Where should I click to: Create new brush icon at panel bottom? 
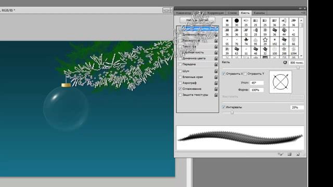(x=298, y=154)
